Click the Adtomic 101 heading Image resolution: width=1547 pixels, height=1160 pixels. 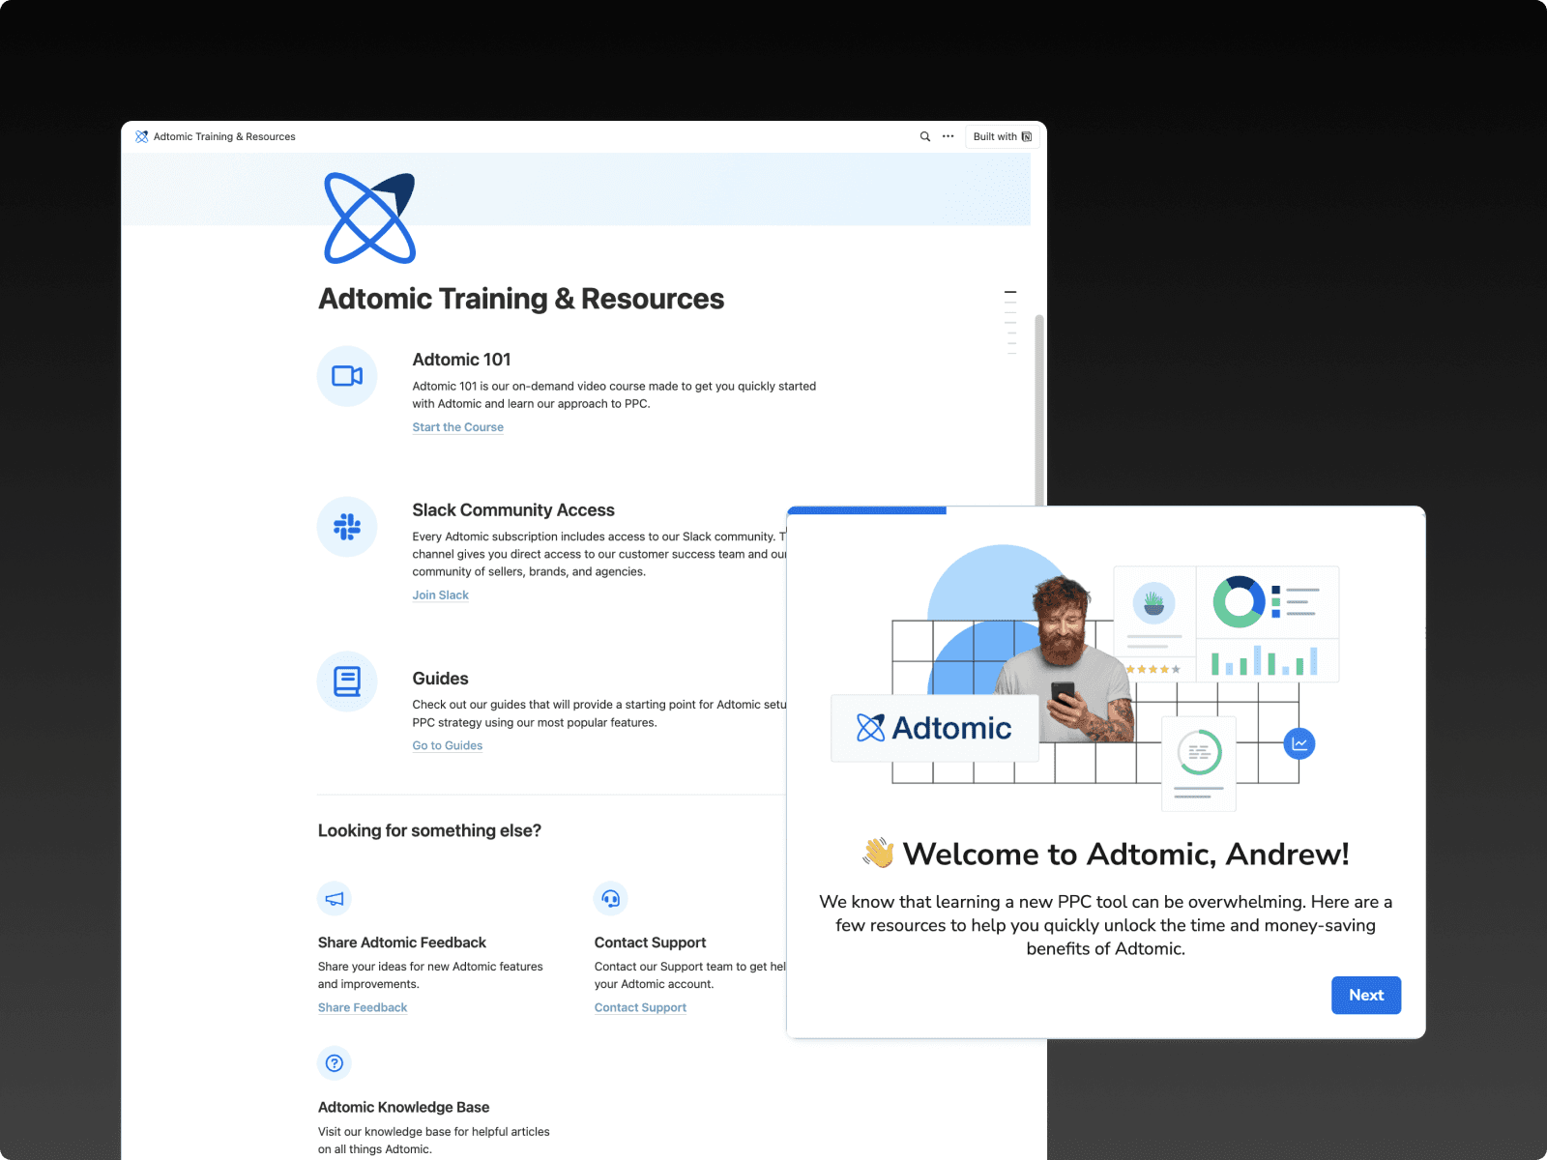pyautogui.click(x=462, y=360)
